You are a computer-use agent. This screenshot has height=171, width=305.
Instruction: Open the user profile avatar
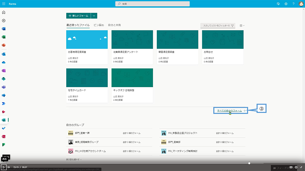pyautogui.click(x=301, y=4)
